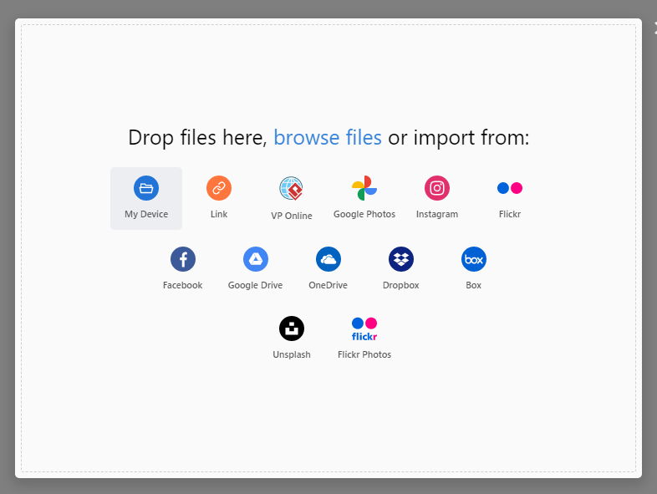Viewport: 657px width, 494px height.
Task: Select the Flickr Photos wordmark icon
Action: pyautogui.click(x=364, y=328)
